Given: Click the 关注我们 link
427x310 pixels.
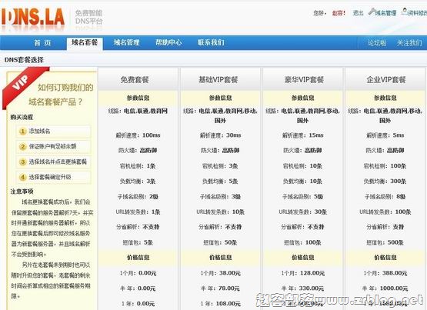Looking at the screenshot, I should (409, 43).
